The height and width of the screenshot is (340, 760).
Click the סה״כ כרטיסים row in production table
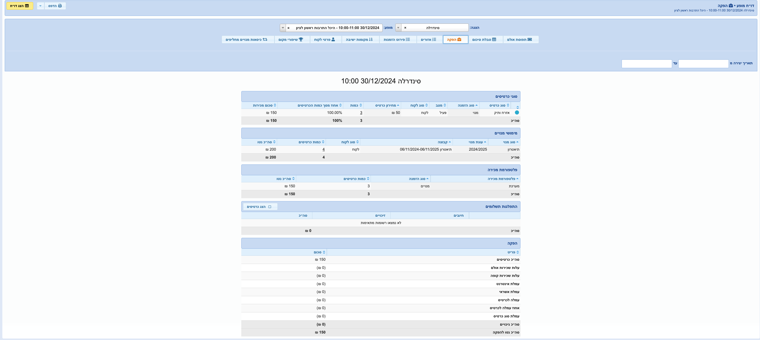(381, 260)
